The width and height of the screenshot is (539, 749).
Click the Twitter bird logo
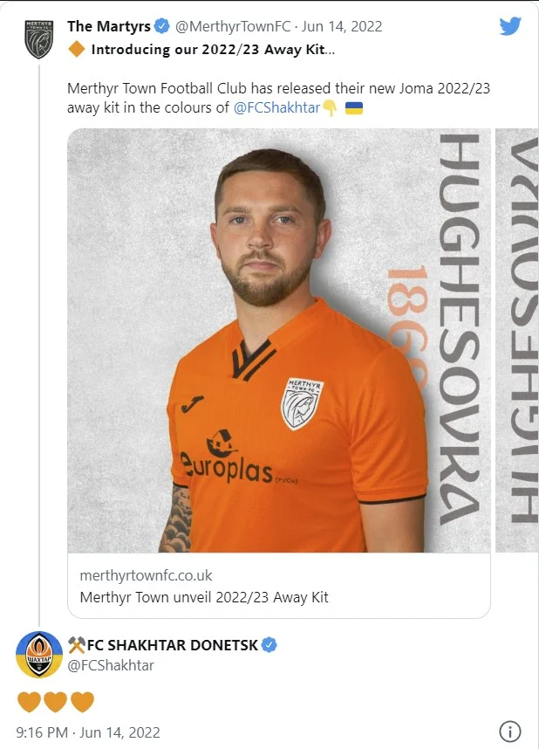(x=510, y=26)
